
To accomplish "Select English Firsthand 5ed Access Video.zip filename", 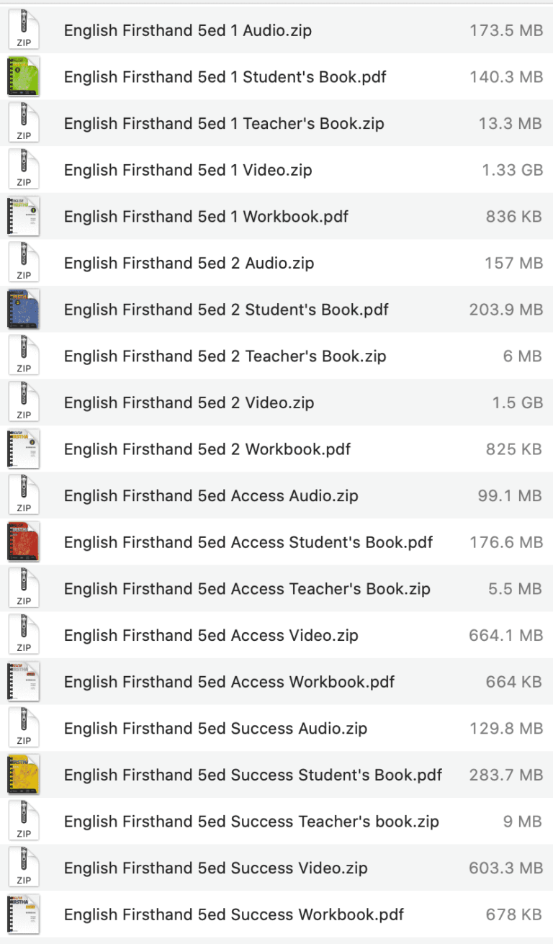I will coord(211,635).
